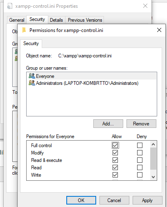This screenshot has width=167, height=207.
Task: Click Remove to delete selected group
Action: pyautogui.click(x=141, y=124)
